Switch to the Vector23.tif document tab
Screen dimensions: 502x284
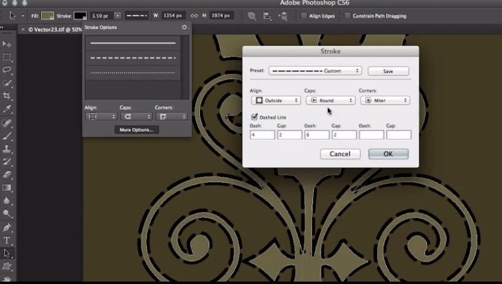pyautogui.click(x=54, y=29)
